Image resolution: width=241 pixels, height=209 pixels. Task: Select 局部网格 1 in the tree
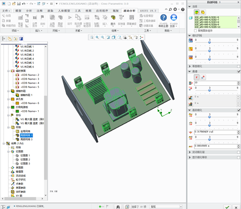26,135
